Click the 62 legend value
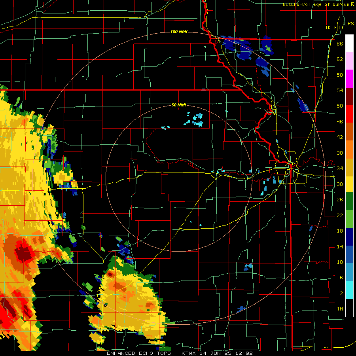 pyautogui.click(x=340, y=59)
